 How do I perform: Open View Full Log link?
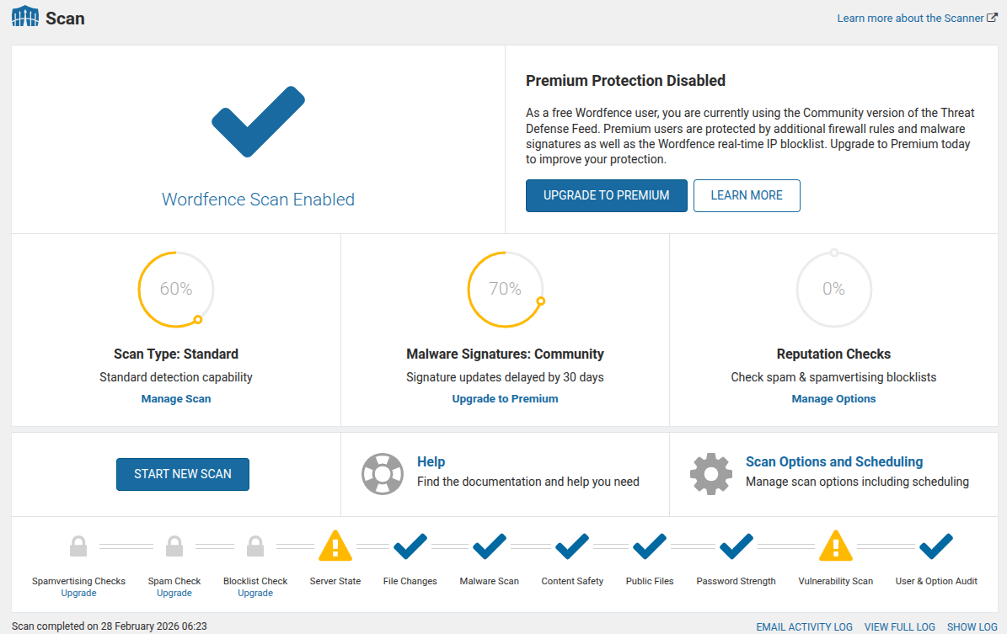point(900,626)
